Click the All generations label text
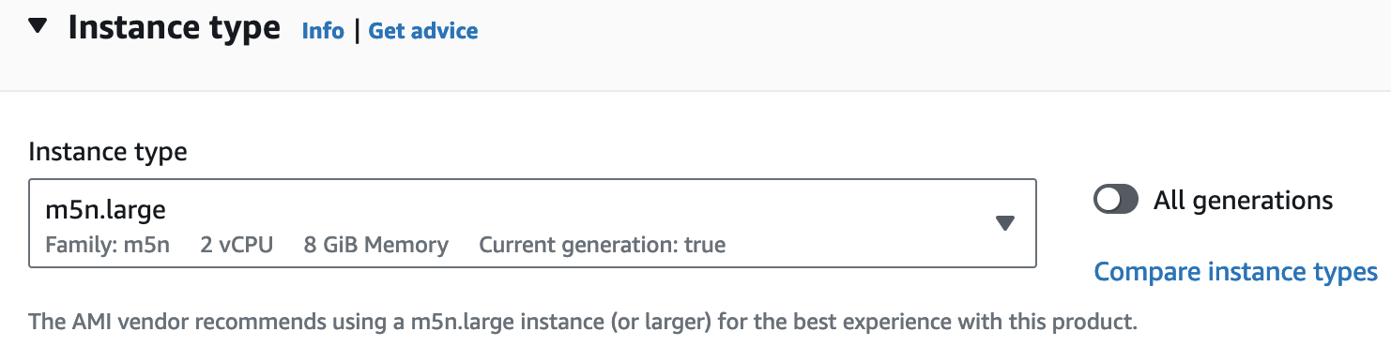This screenshot has width=1391, height=347. click(x=1244, y=200)
